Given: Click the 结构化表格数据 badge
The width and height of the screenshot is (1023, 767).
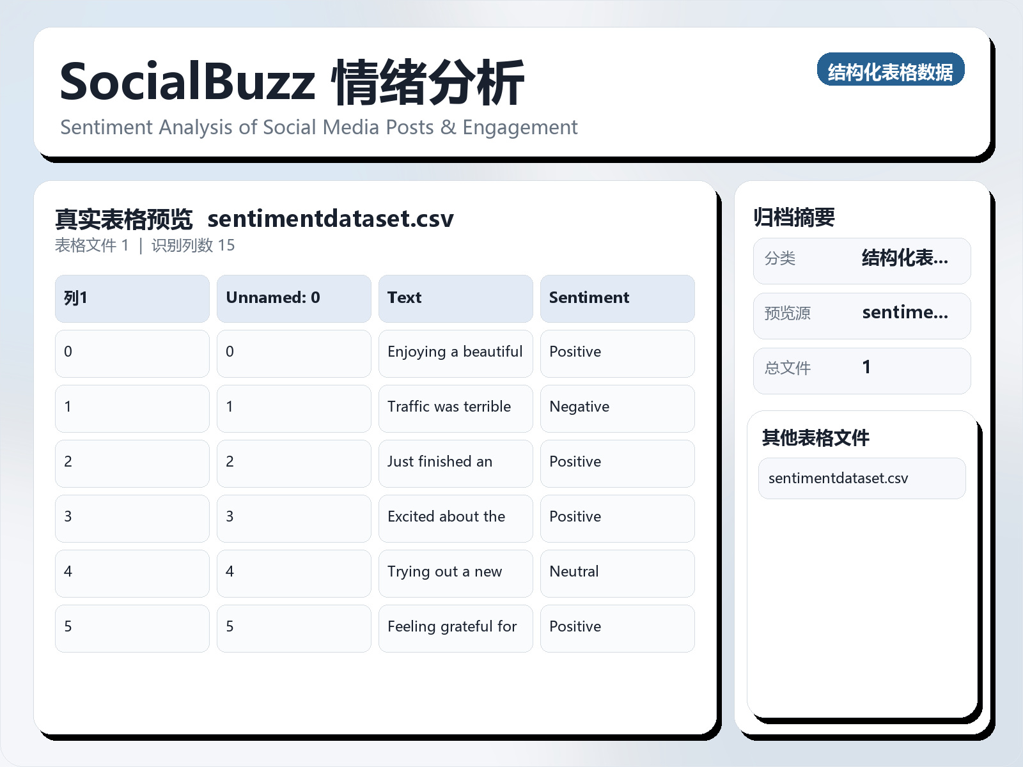Looking at the screenshot, I should 891,71.
